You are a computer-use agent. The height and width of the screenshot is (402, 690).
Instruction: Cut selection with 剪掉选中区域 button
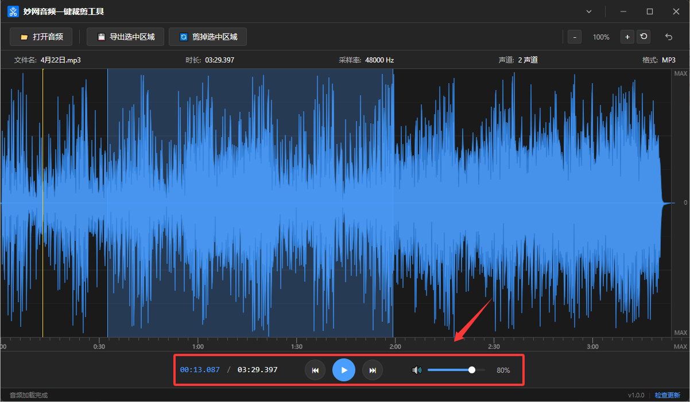[x=208, y=37]
